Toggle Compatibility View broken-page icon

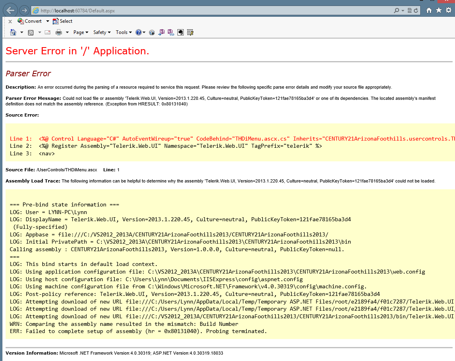(409, 10)
